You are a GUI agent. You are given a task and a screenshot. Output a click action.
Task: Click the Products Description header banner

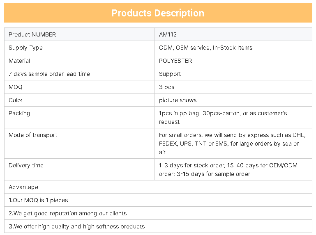(x=158, y=13)
